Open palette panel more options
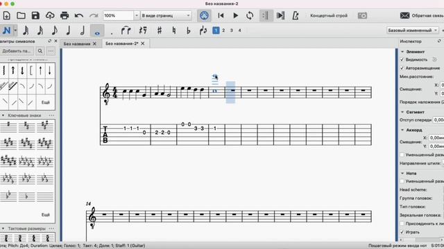 tap(51, 51)
